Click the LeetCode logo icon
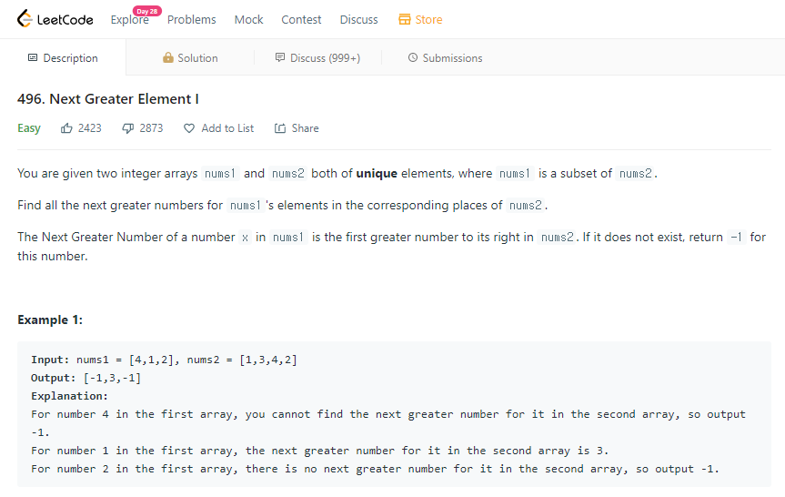 [25, 19]
